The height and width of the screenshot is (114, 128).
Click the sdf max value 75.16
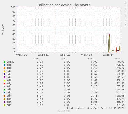121,80
